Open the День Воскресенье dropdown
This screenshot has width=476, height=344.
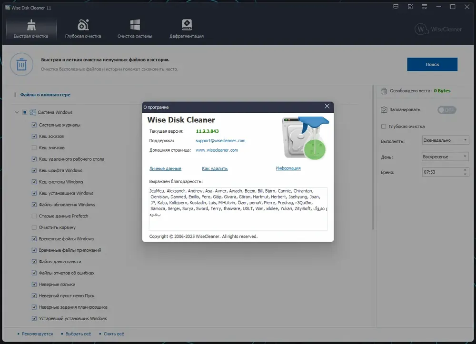pos(445,157)
